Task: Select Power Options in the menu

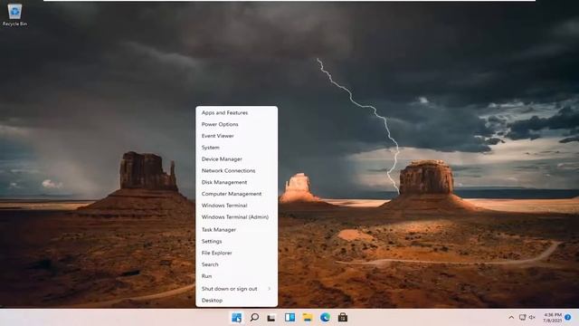Action: (237, 125)
